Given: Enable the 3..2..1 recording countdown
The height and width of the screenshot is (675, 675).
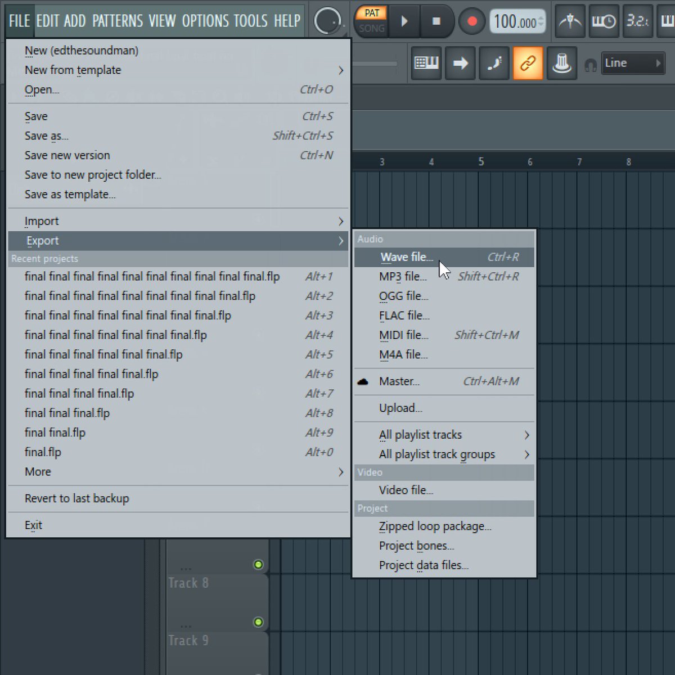Looking at the screenshot, I should click(637, 22).
